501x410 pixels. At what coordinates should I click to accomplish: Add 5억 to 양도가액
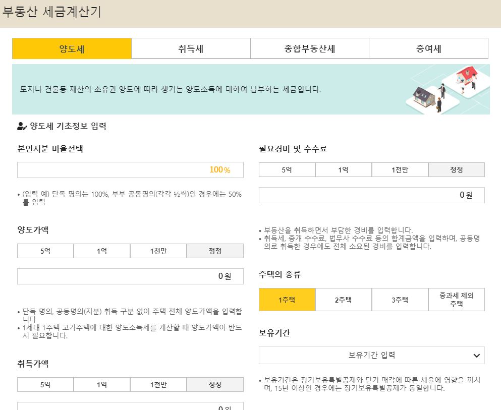tap(45, 251)
